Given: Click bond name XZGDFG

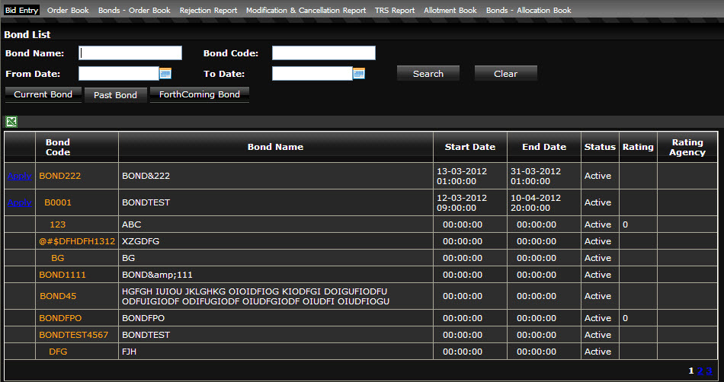Looking at the screenshot, I should point(140,241).
